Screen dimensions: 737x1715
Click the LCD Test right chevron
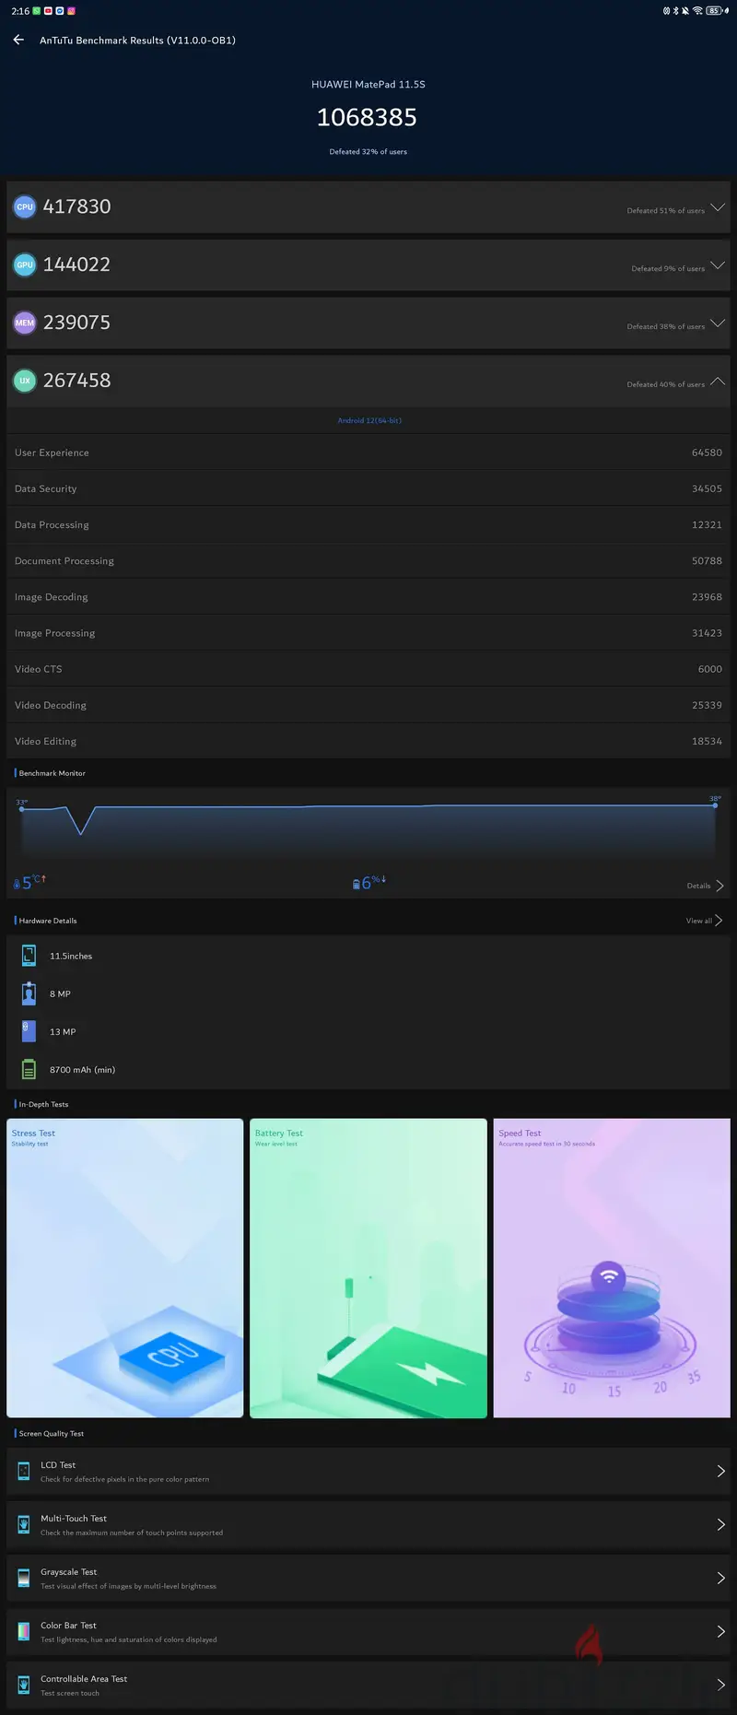[720, 1472]
